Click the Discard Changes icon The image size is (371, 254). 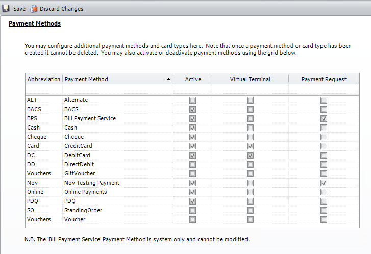[34, 9]
